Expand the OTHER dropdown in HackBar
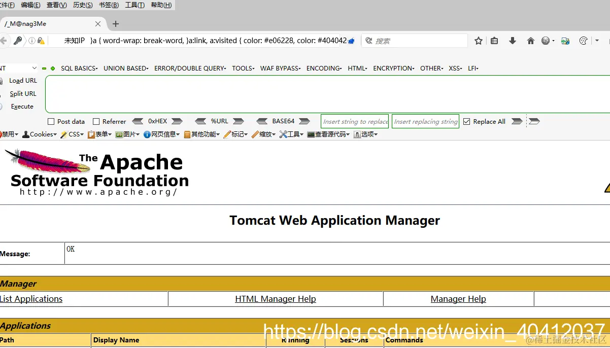This screenshot has height=348, width=610. click(x=432, y=68)
